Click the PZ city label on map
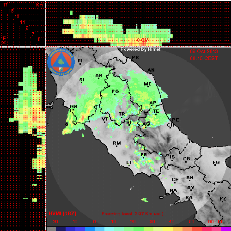The width and height of the screenshot is (231, 231). (x=223, y=199)
